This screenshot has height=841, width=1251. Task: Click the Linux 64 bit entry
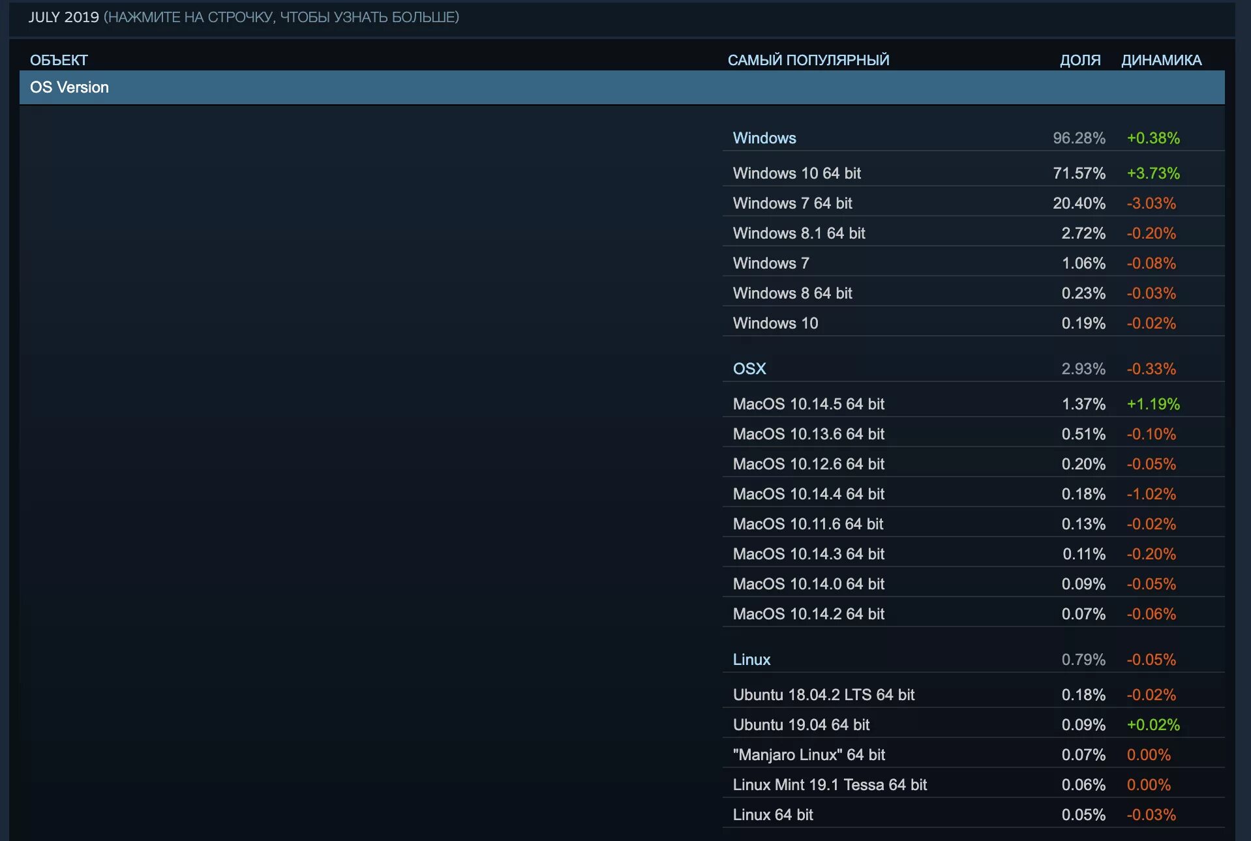pos(973,815)
